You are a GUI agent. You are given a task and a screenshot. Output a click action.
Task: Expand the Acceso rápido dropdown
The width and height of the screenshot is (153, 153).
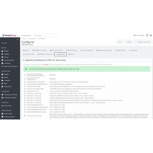tap(26, 36)
